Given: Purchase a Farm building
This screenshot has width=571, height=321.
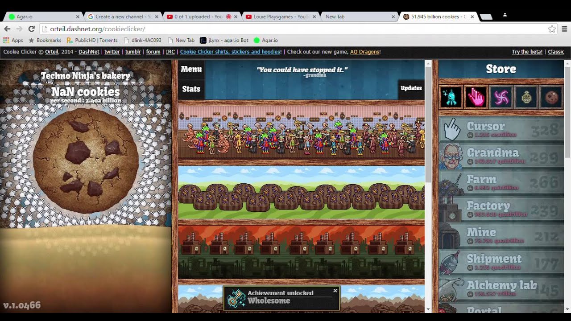Looking at the screenshot, I should [x=501, y=183].
